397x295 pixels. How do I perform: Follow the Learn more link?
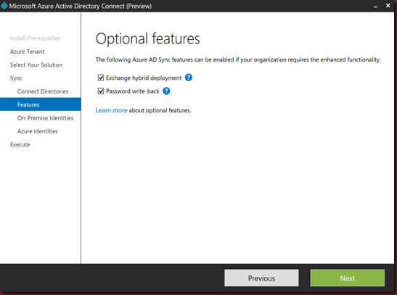[111, 110]
